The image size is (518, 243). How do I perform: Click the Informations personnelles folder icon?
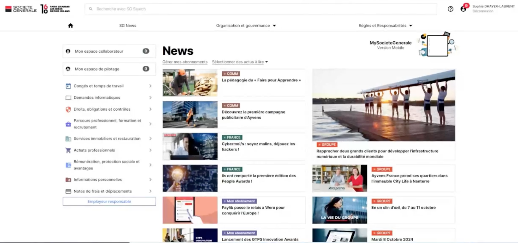pyautogui.click(x=68, y=180)
